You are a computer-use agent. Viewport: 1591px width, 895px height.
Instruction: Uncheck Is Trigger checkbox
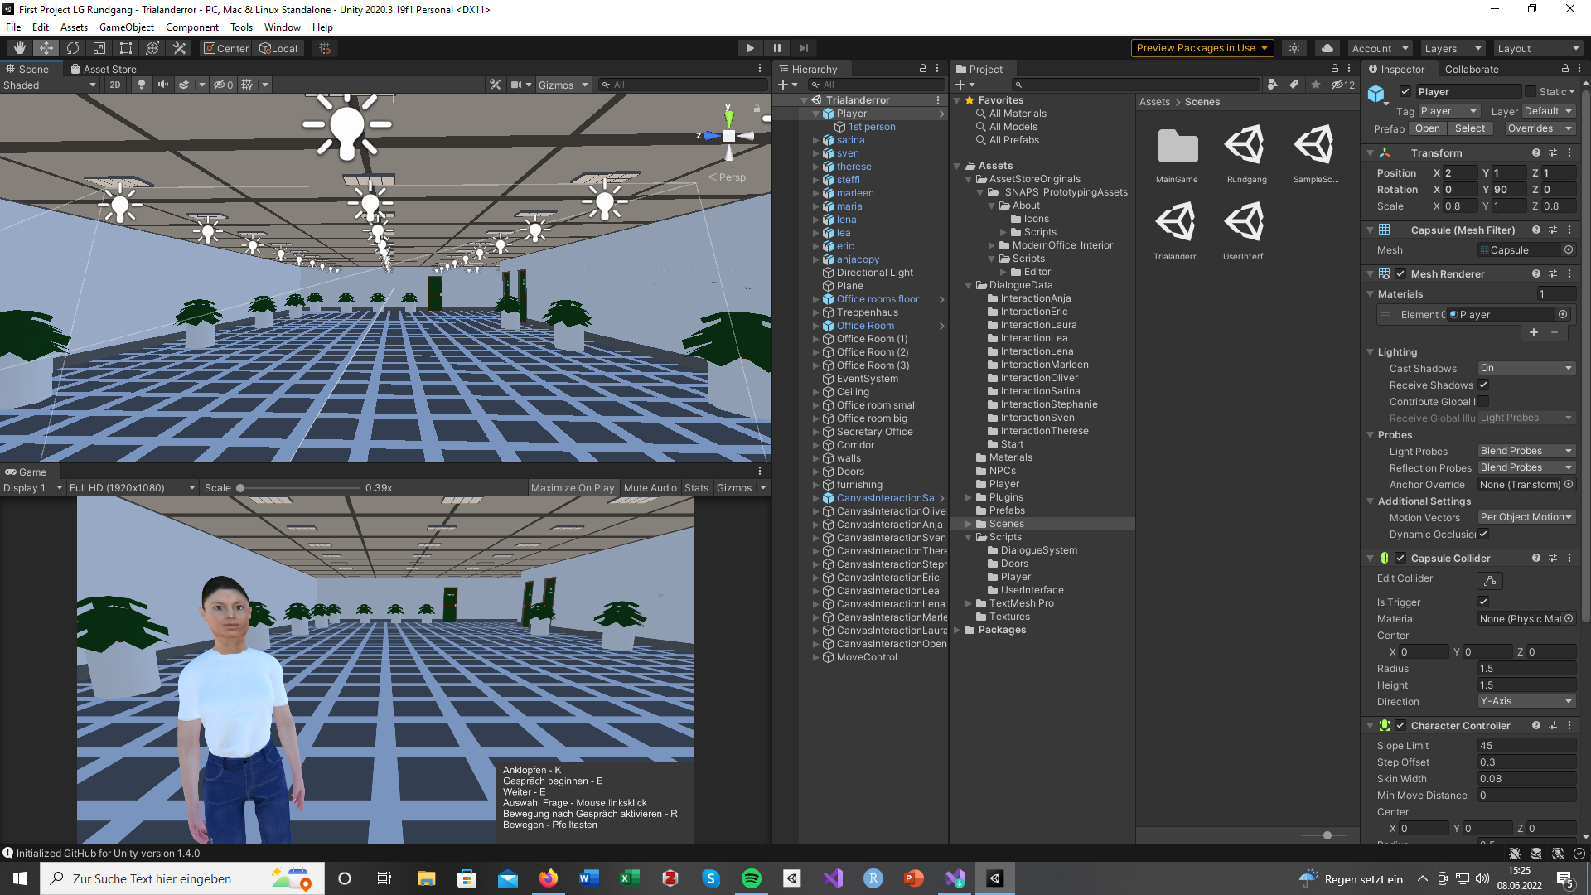click(1483, 602)
